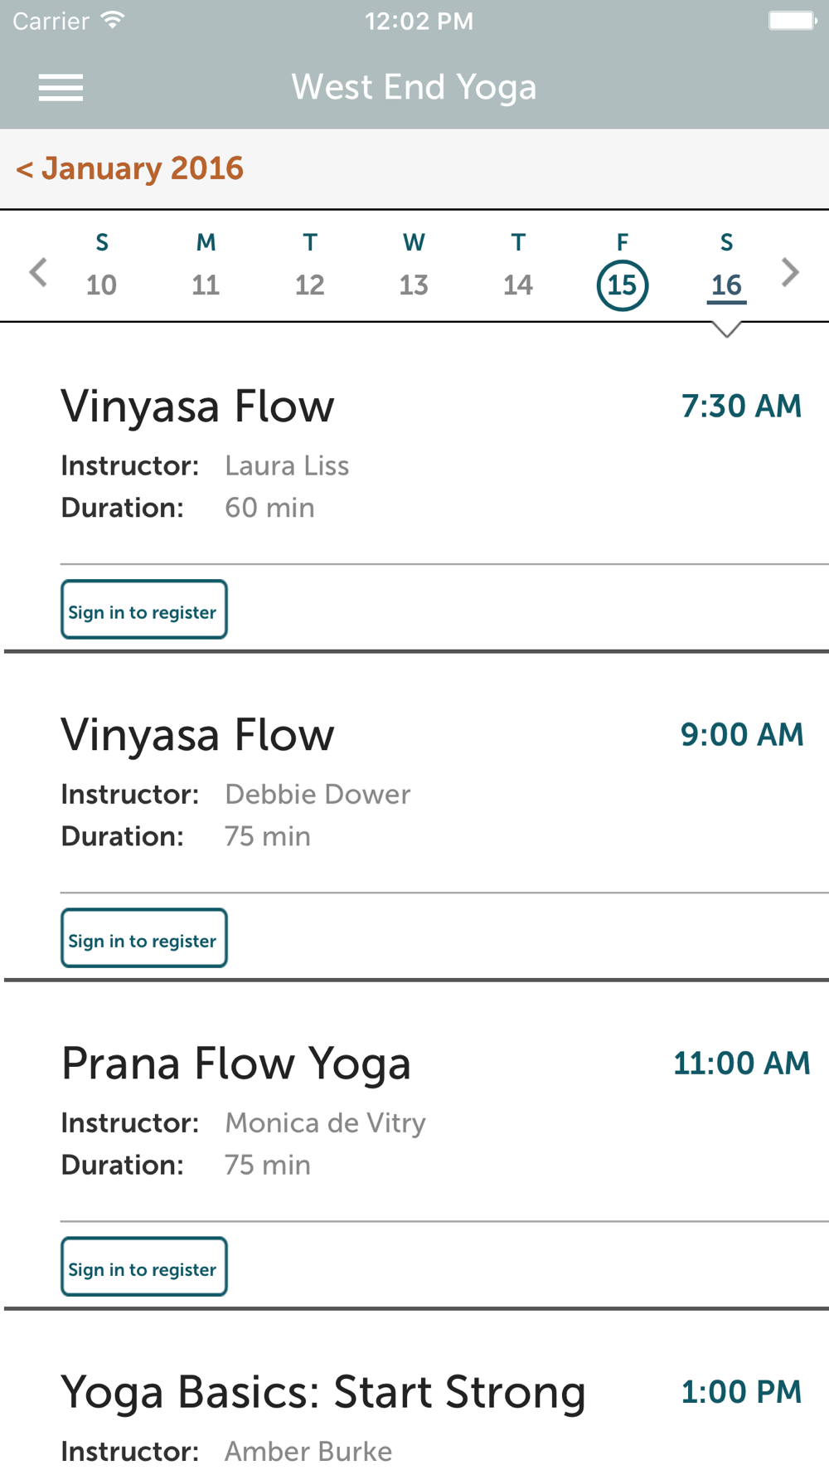Viewport: 829px width, 1475px height.
Task: Select Saturday the 16th
Action: click(x=727, y=267)
